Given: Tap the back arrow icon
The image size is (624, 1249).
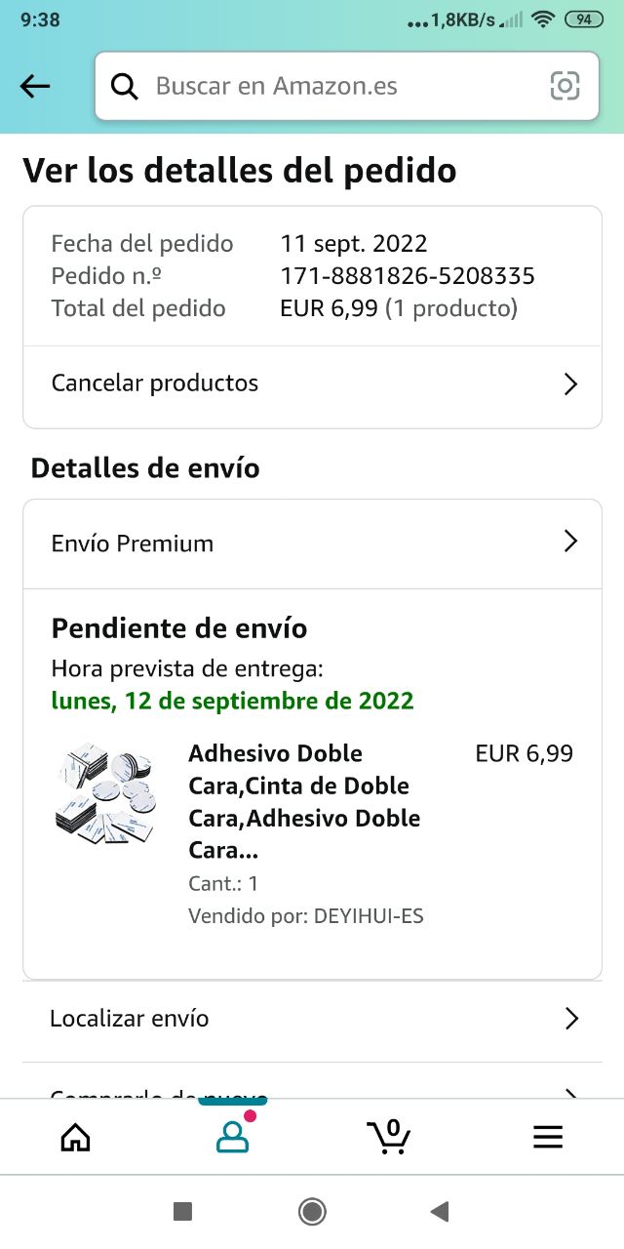Looking at the screenshot, I should [x=35, y=87].
